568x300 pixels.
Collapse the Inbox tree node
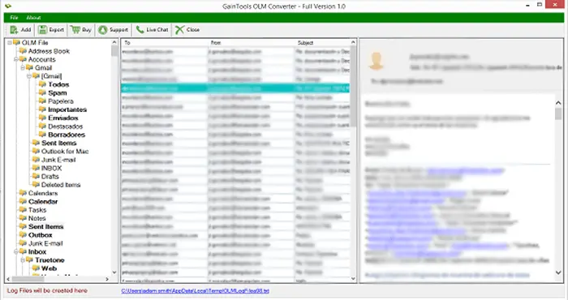click(x=16, y=251)
